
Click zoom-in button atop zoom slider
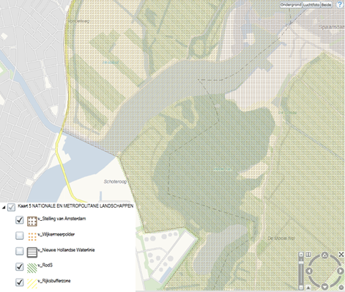(301, 255)
